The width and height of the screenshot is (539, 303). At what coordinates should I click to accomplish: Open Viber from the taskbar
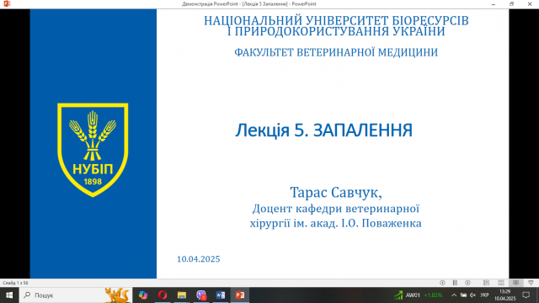[201, 295]
